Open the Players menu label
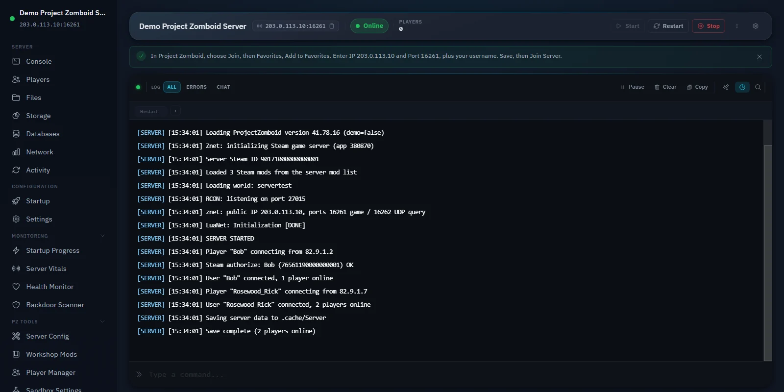This screenshot has width=784, height=392. tap(38, 79)
